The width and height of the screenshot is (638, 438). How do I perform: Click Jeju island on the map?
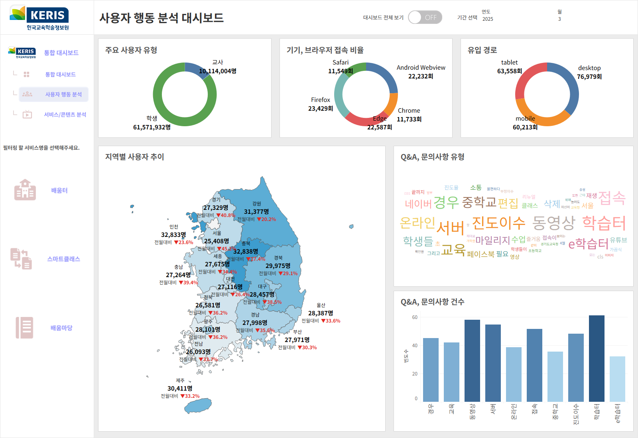pyautogui.click(x=198, y=406)
